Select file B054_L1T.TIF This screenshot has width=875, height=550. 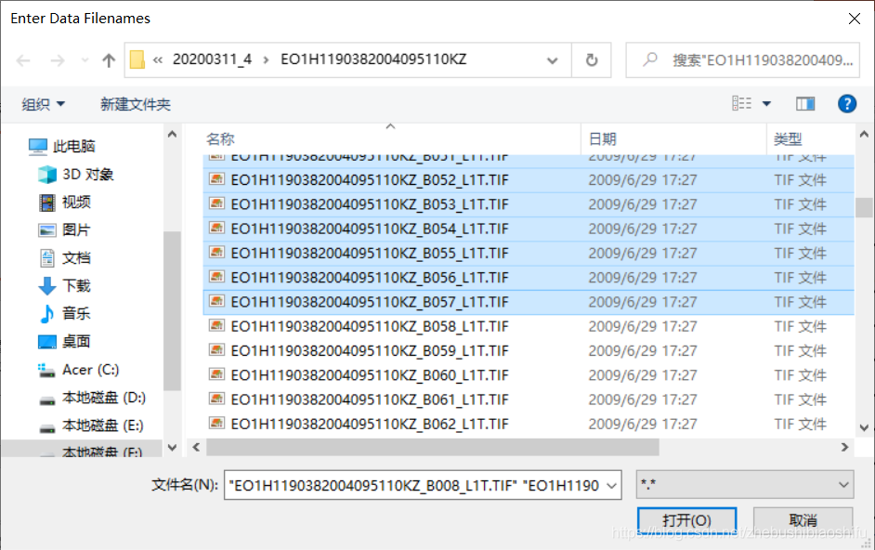(529, 229)
